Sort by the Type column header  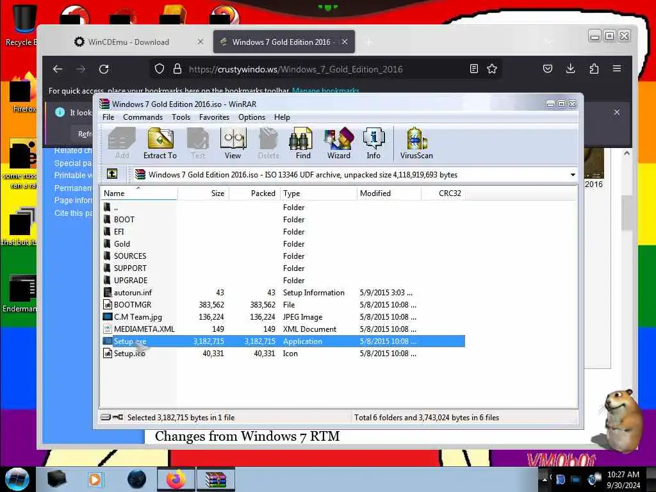(x=318, y=193)
